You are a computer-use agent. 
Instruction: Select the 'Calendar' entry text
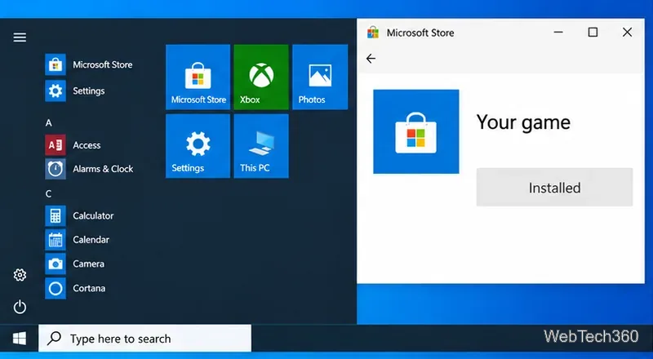pos(91,240)
